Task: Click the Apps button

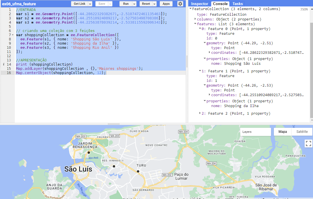Action: click(x=166, y=4)
